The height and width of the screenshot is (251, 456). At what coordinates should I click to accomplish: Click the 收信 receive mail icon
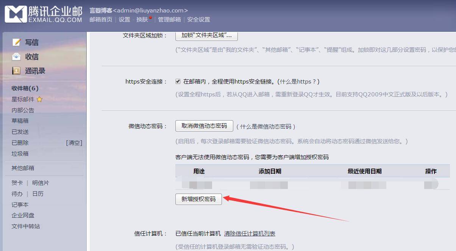click(x=16, y=57)
